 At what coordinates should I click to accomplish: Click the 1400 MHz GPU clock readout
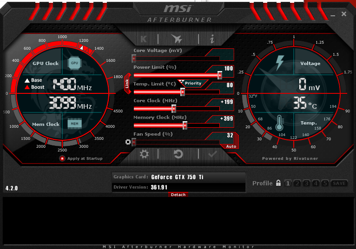pyautogui.click(x=72, y=84)
